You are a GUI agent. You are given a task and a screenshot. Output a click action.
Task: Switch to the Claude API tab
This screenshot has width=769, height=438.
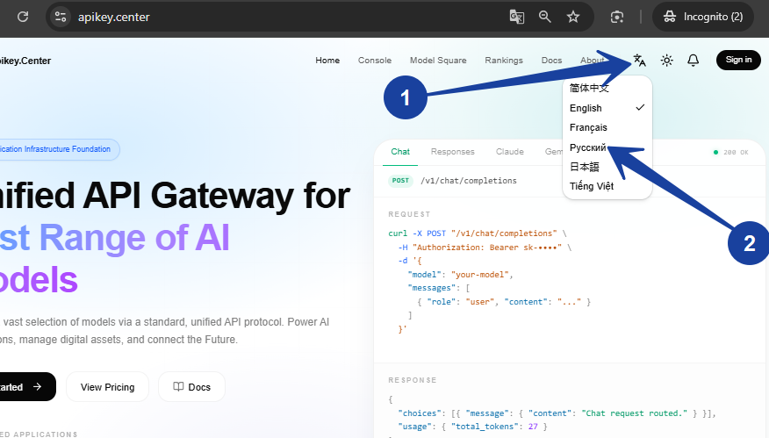[x=509, y=152]
